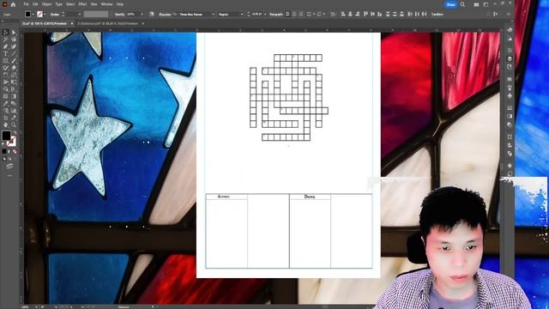549x309 pixels.
Task: Click the black fill swatch in toolbar
Action: pyautogui.click(x=6, y=136)
